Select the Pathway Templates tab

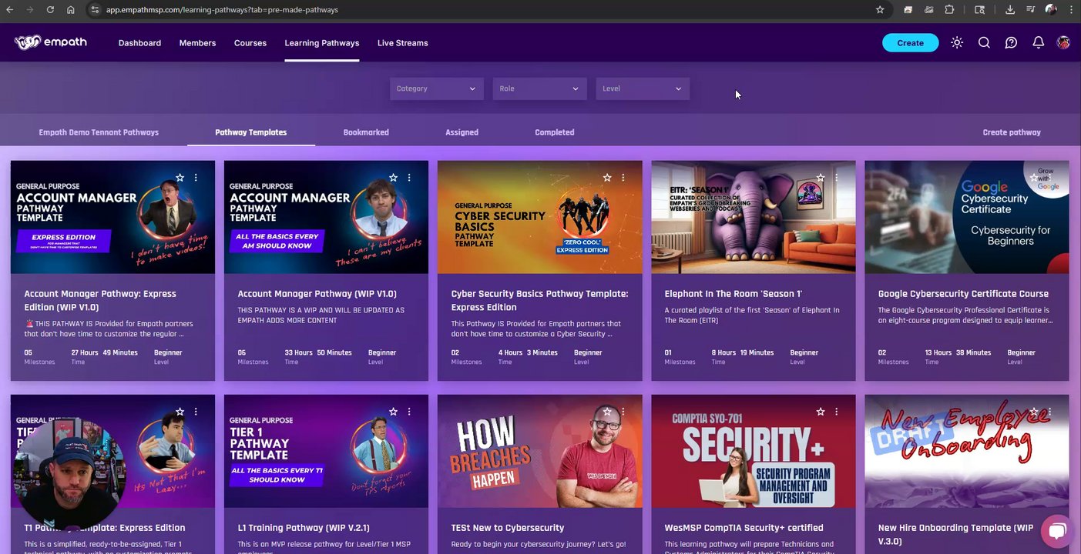[251, 132]
